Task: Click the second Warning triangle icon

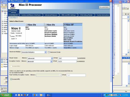Action: click(x=2, y=67)
